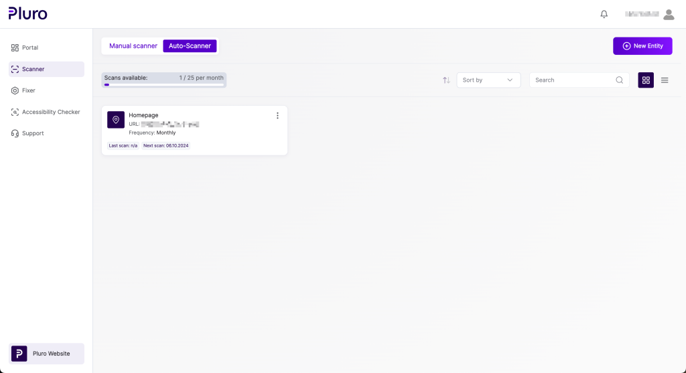This screenshot has width=686, height=373.
Task: Go to Accessibility Checker in sidebar
Action: (50, 112)
